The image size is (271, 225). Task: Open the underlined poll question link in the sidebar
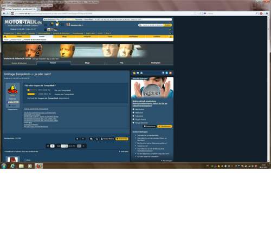click(150, 103)
